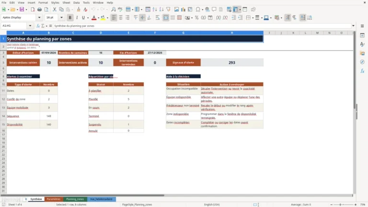This screenshot has height=207, width=368.
Task: Expand the formula bar arrow
Action: click(x=353, y=26)
